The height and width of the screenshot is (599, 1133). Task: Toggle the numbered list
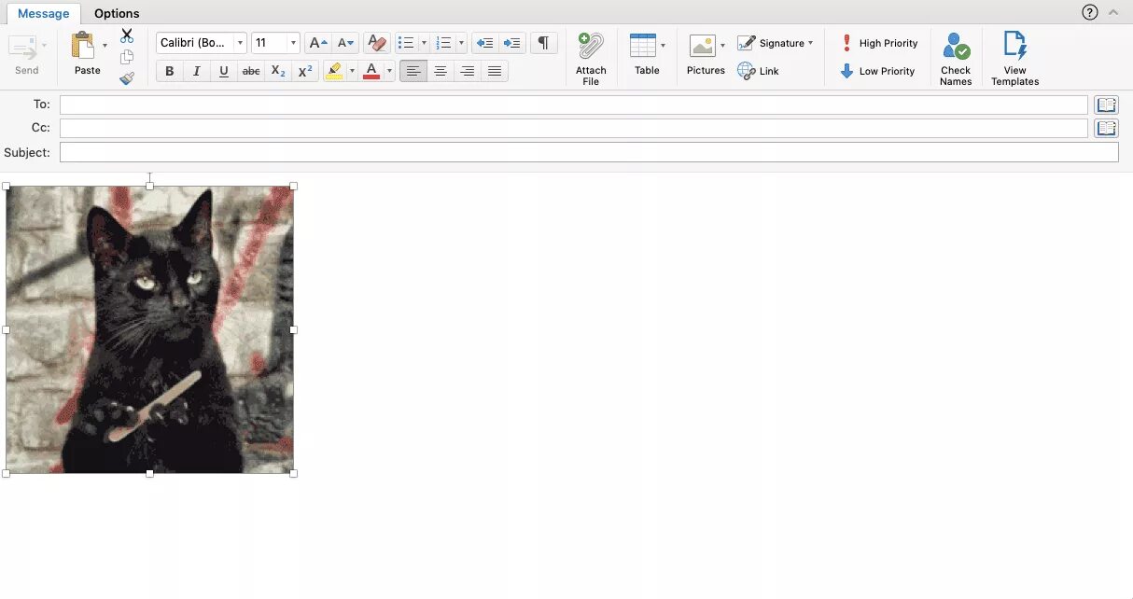pyautogui.click(x=444, y=43)
